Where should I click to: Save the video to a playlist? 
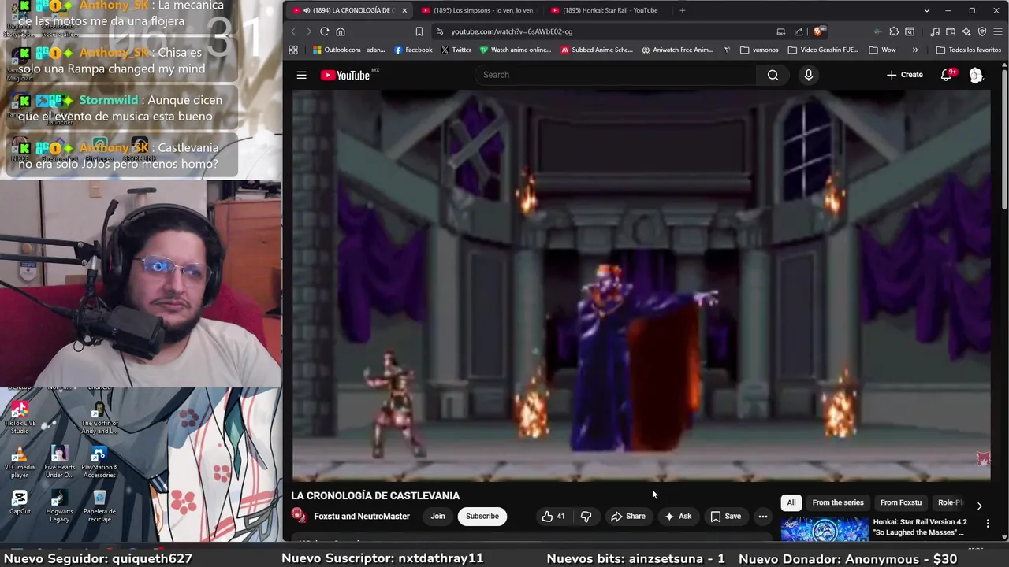(726, 517)
